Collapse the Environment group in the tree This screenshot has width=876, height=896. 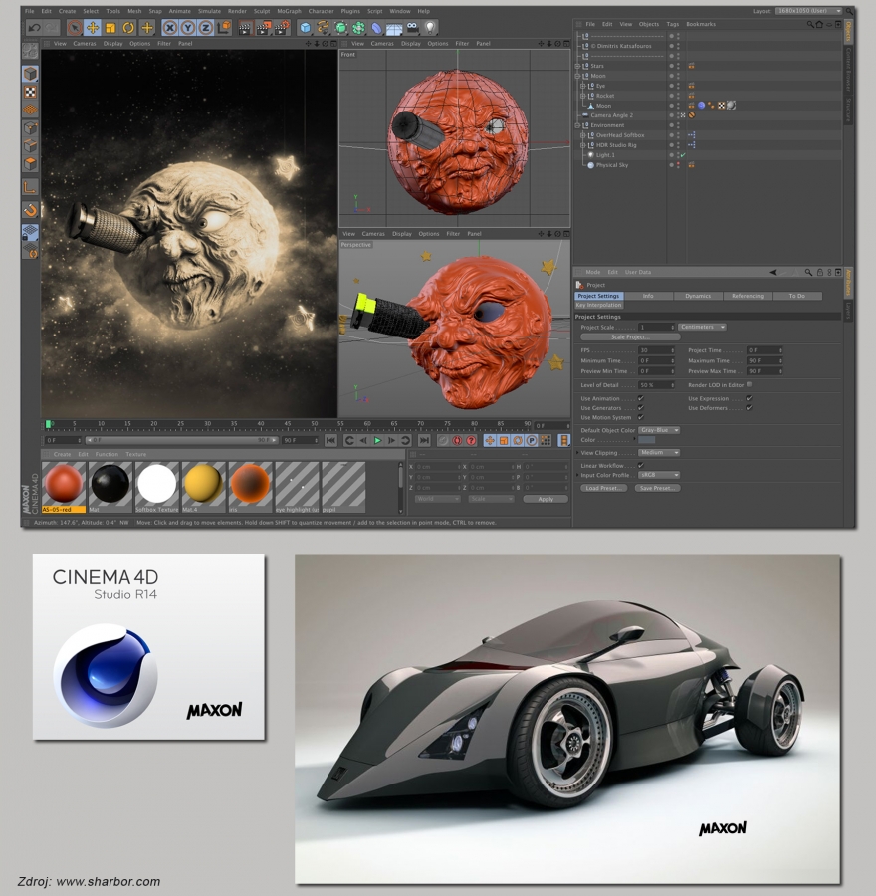(577, 125)
